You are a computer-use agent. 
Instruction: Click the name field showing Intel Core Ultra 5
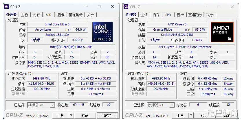coord(57,24)
